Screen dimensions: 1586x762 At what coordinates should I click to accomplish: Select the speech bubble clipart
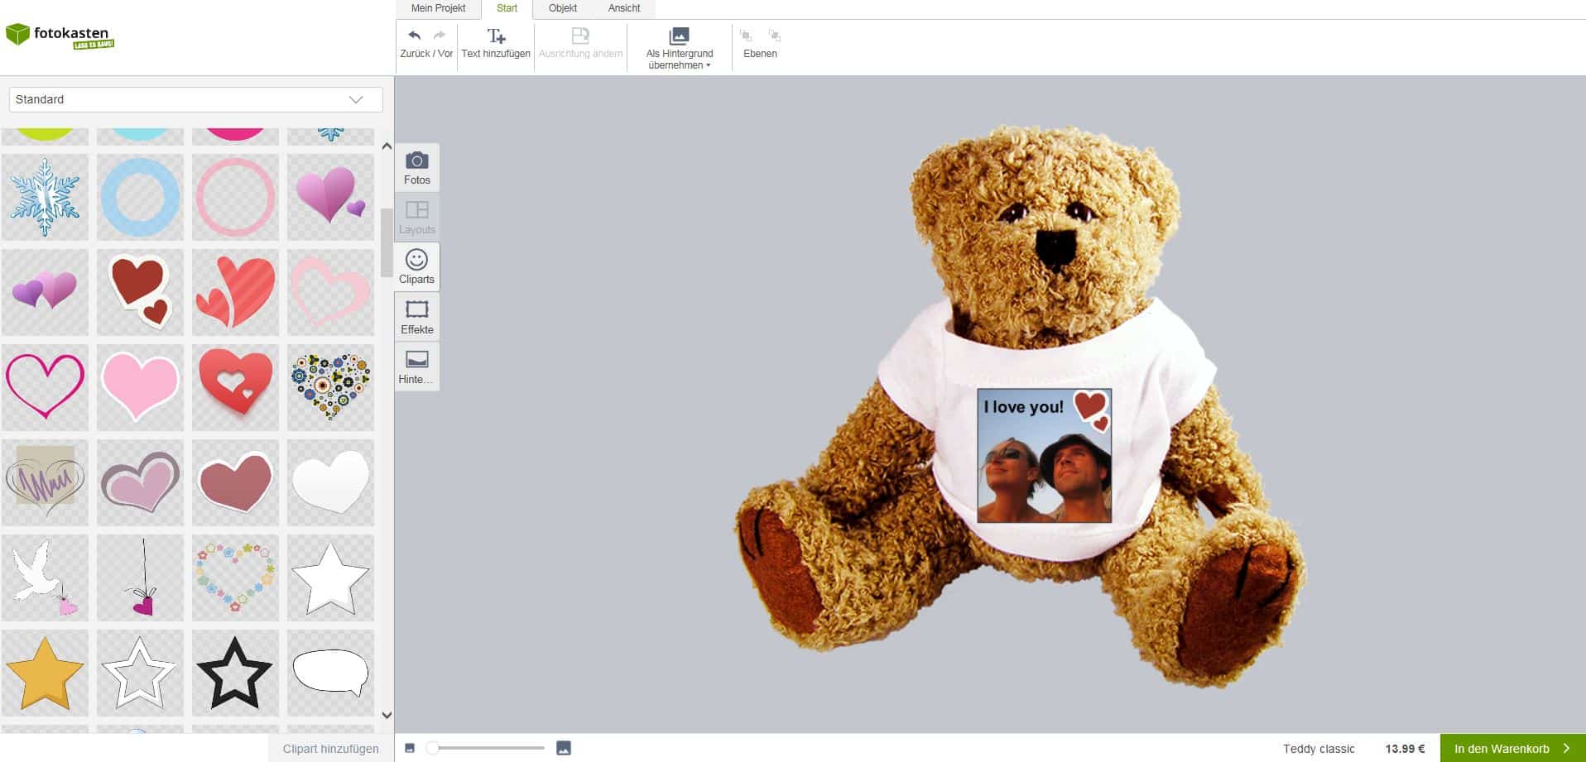tap(330, 673)
